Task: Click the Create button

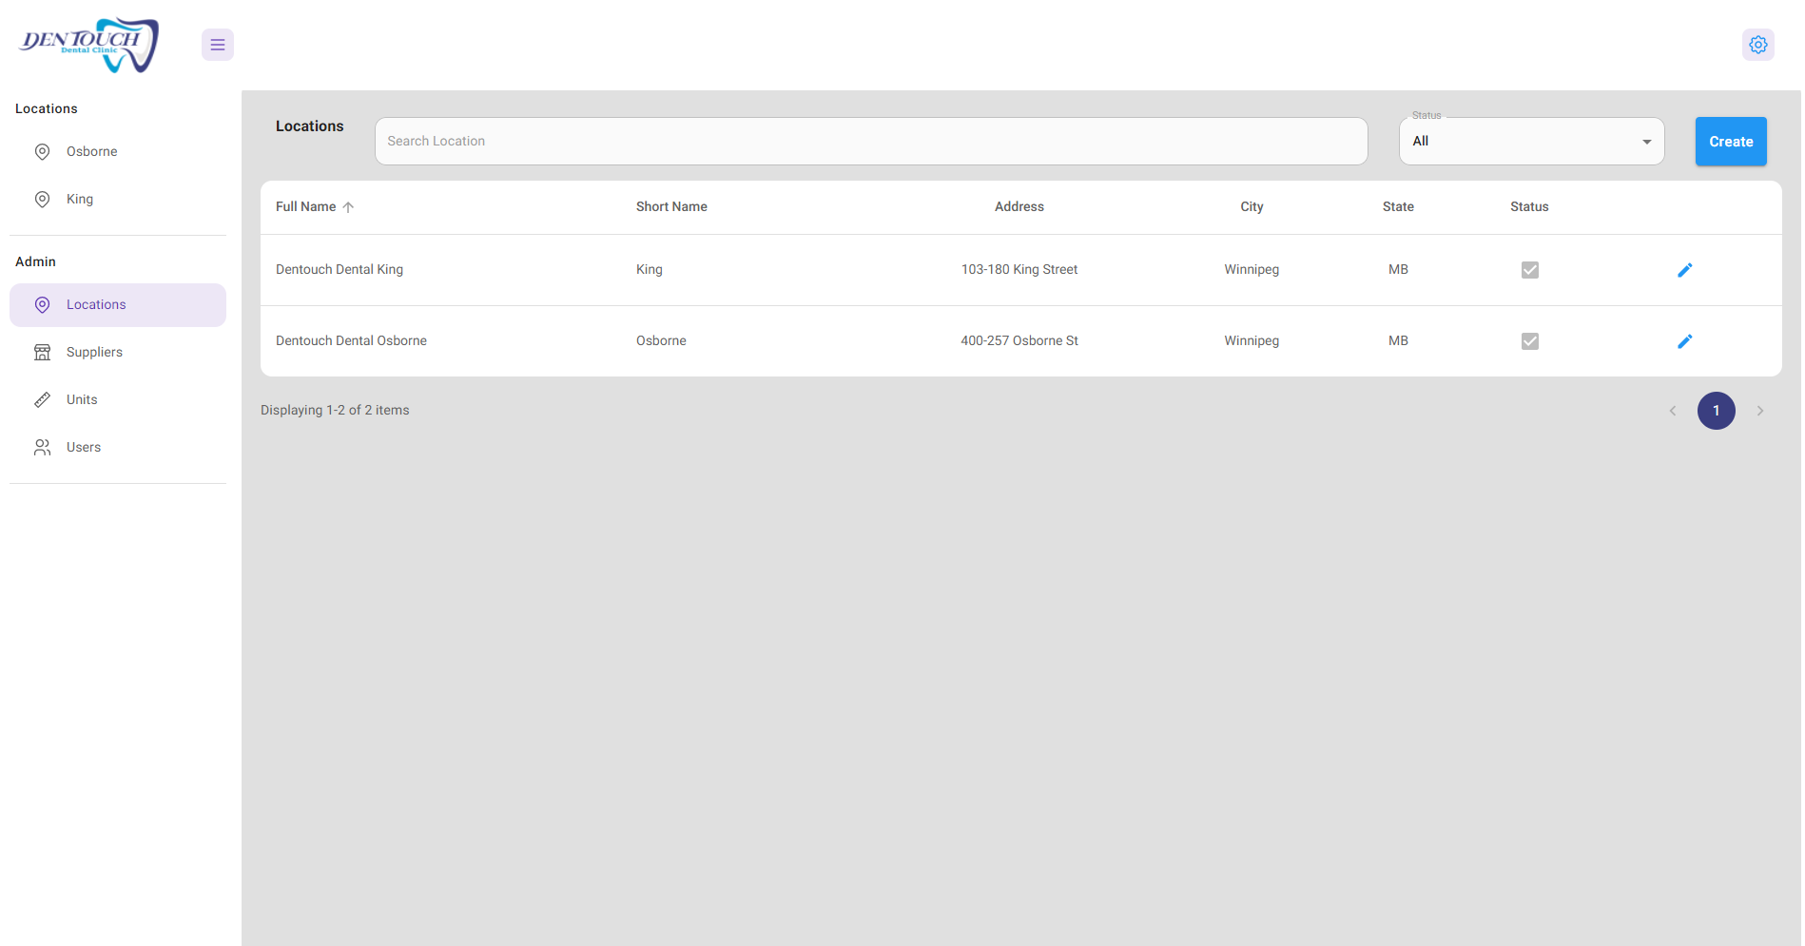Action: (x=1731, y=142)
